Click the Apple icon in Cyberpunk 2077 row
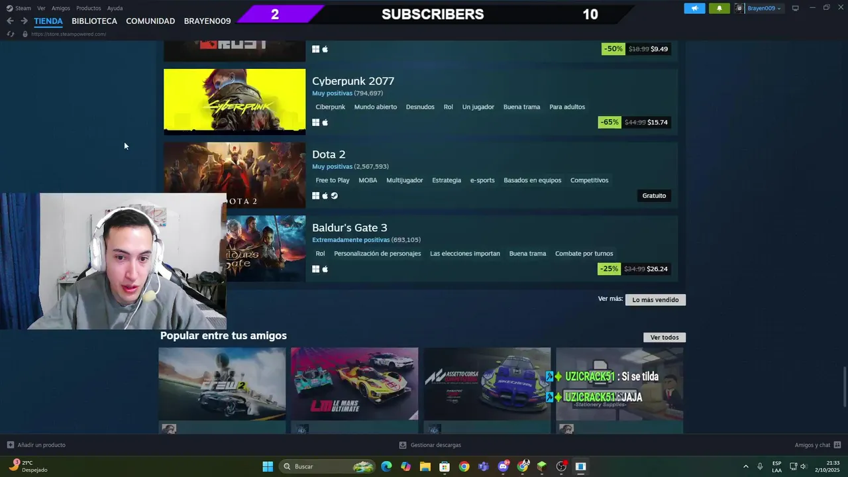This screenshot has width=848, height=477. [x=325, y=122]
